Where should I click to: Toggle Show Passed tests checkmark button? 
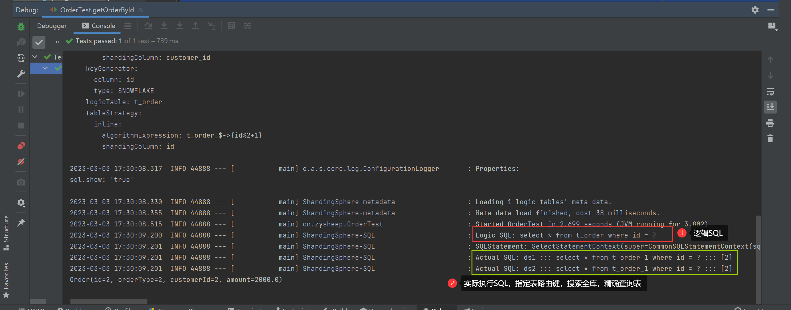point(39,42)
